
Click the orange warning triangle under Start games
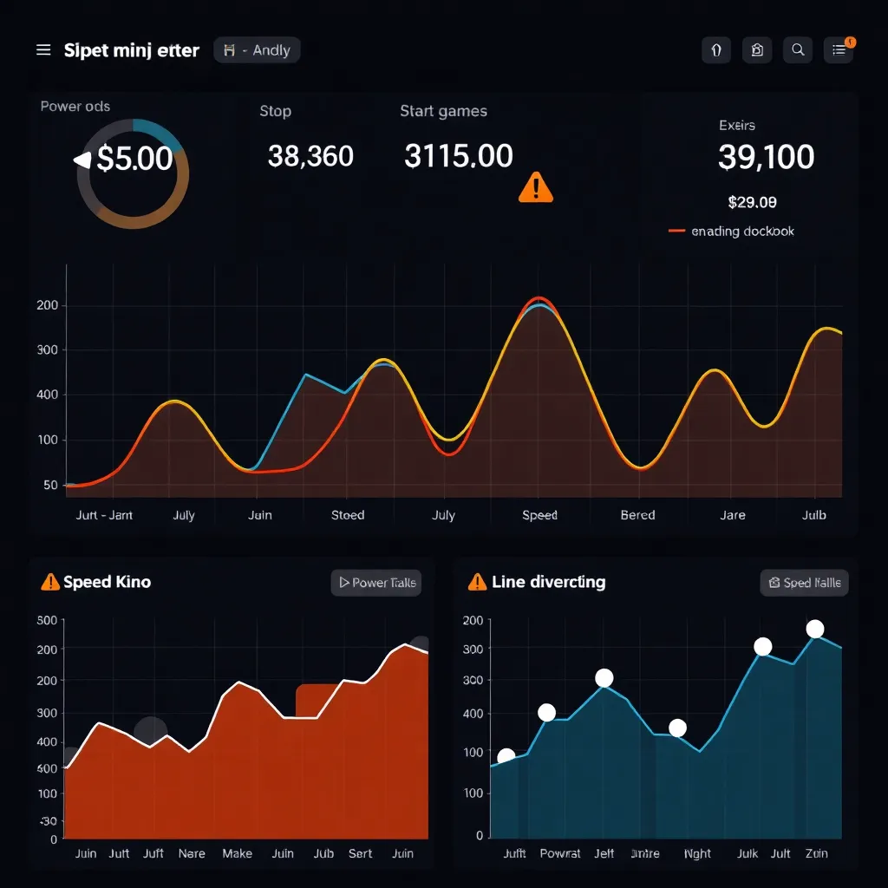click(x=535, y=186)
